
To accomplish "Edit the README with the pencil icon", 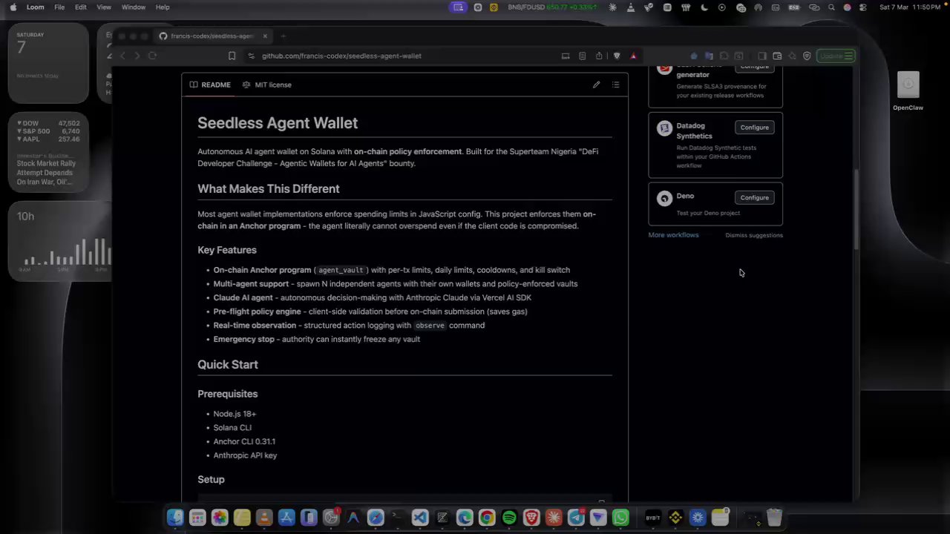I will [596, 85].
